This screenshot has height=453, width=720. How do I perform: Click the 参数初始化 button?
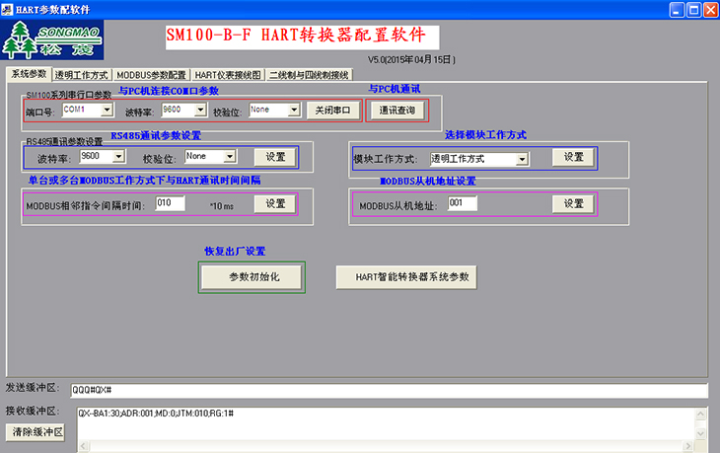(252, 277)
